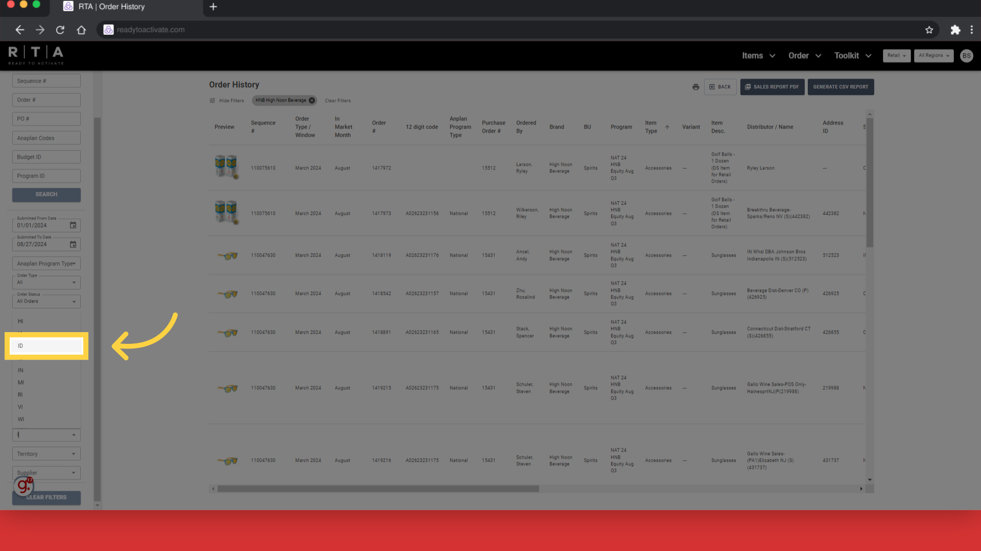
Task: Click the PO # input field
Action: pyautogui.click(x=46, y=119)
